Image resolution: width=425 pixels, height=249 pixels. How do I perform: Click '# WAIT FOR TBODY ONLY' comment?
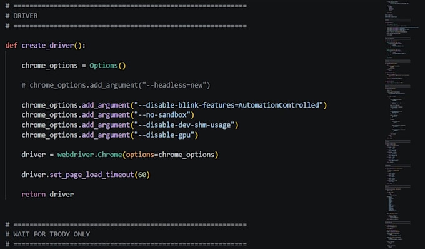click(x=47, y=235)
